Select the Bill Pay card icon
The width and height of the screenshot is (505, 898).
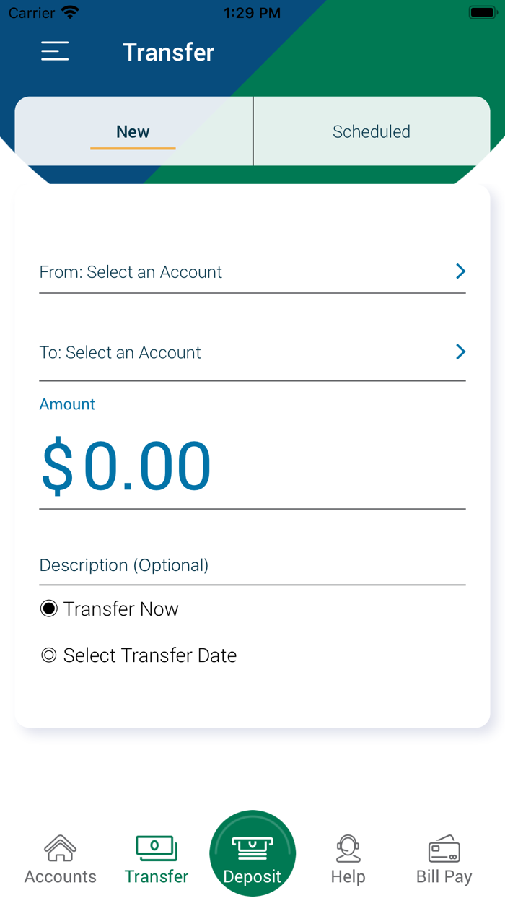click(x=444, y=847)
